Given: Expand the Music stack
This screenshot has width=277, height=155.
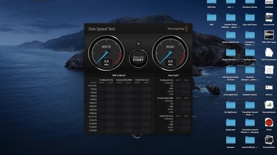Looking at the screenshot, I should point(269,70).
